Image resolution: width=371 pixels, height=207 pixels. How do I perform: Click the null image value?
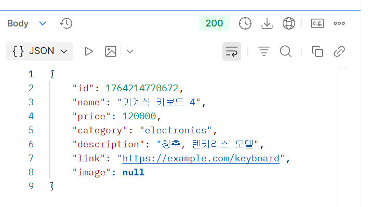pos(134,172)
